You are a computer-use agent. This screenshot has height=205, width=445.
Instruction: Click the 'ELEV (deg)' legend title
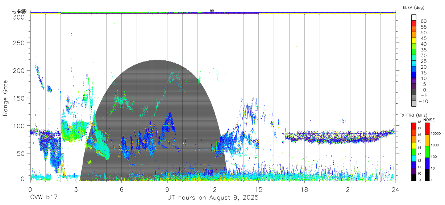coord(413,7)
